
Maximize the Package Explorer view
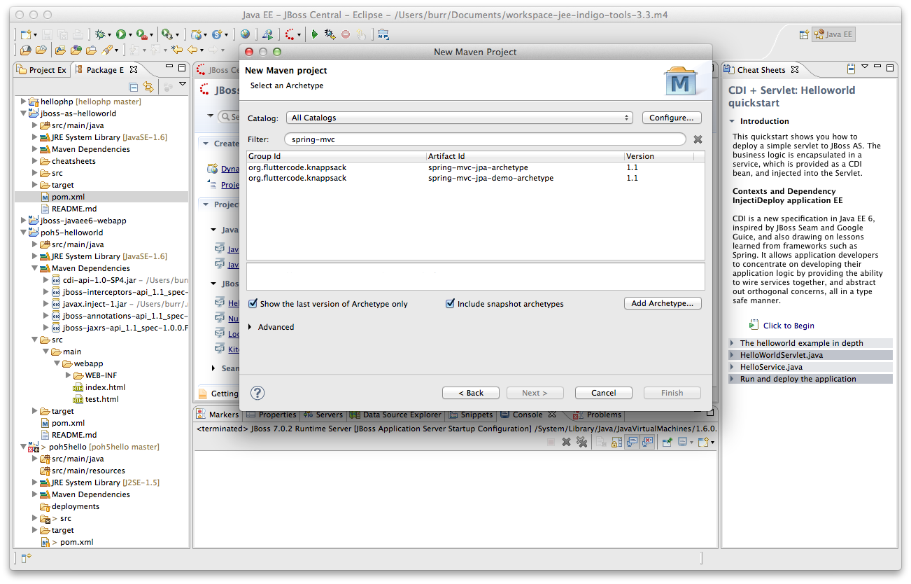(x=182, y=68)
